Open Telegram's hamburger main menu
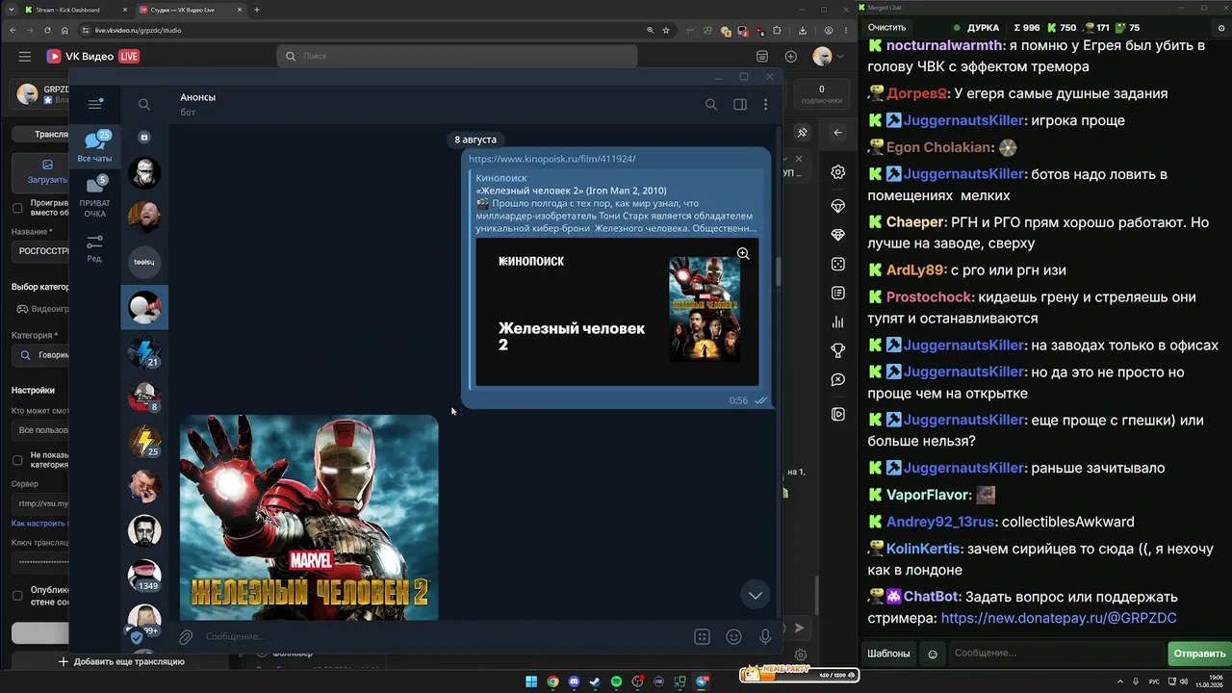Screen dimensions: 1232x693 tap(94, 104)
